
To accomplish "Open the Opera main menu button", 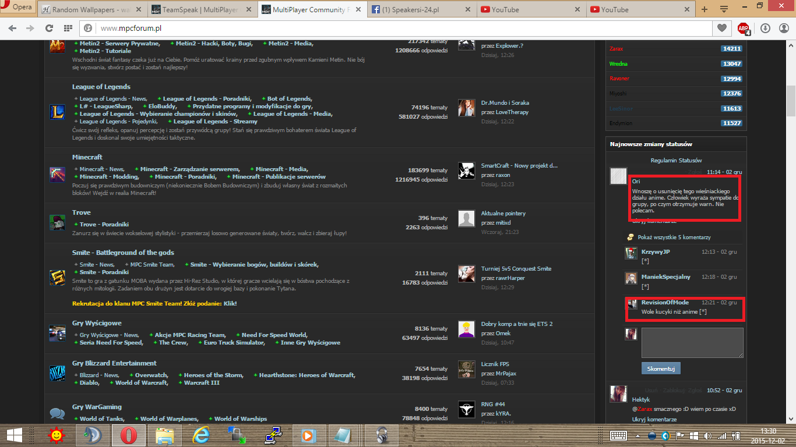I will click(x=19, y=8).
